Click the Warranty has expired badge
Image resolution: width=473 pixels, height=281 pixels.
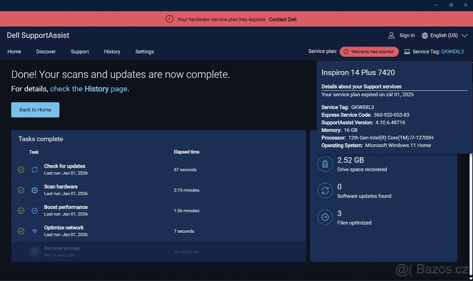369,52
